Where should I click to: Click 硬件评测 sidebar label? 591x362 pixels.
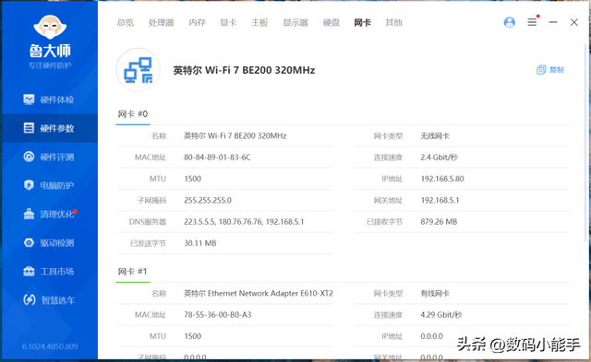coord(57,157)
